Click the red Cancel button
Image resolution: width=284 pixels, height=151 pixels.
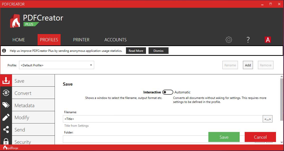[x=260, y=137]
